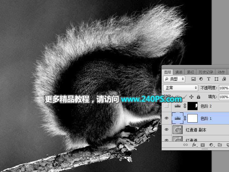The image size is (229, 172).
Task: Open the 历史记录 tab
Action: pyautogui.click(x=206, y=72)
